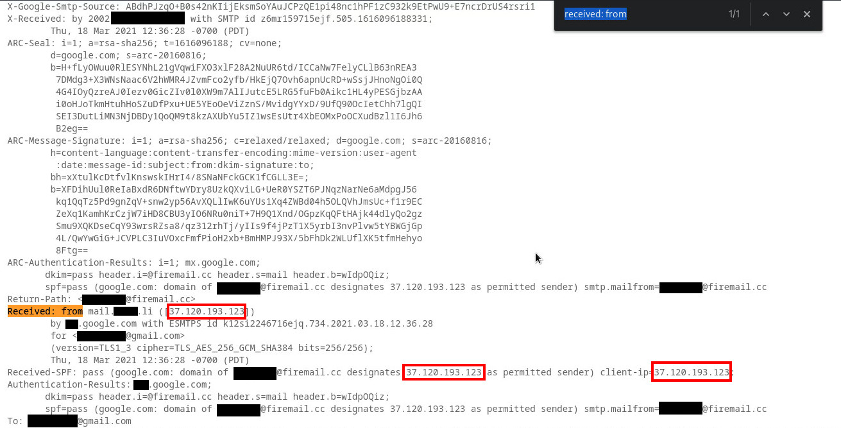Image resolution: width=841 pixels, height=428 pixels.
Task: Click the "Return-Path:" header label
Action: [x=40, y=299]
